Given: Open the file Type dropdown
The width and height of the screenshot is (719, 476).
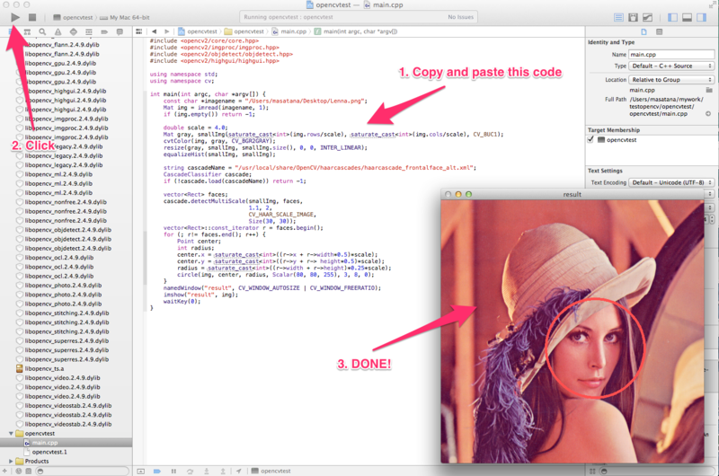Looking at the screenshot, I should (x=671, y=66).
